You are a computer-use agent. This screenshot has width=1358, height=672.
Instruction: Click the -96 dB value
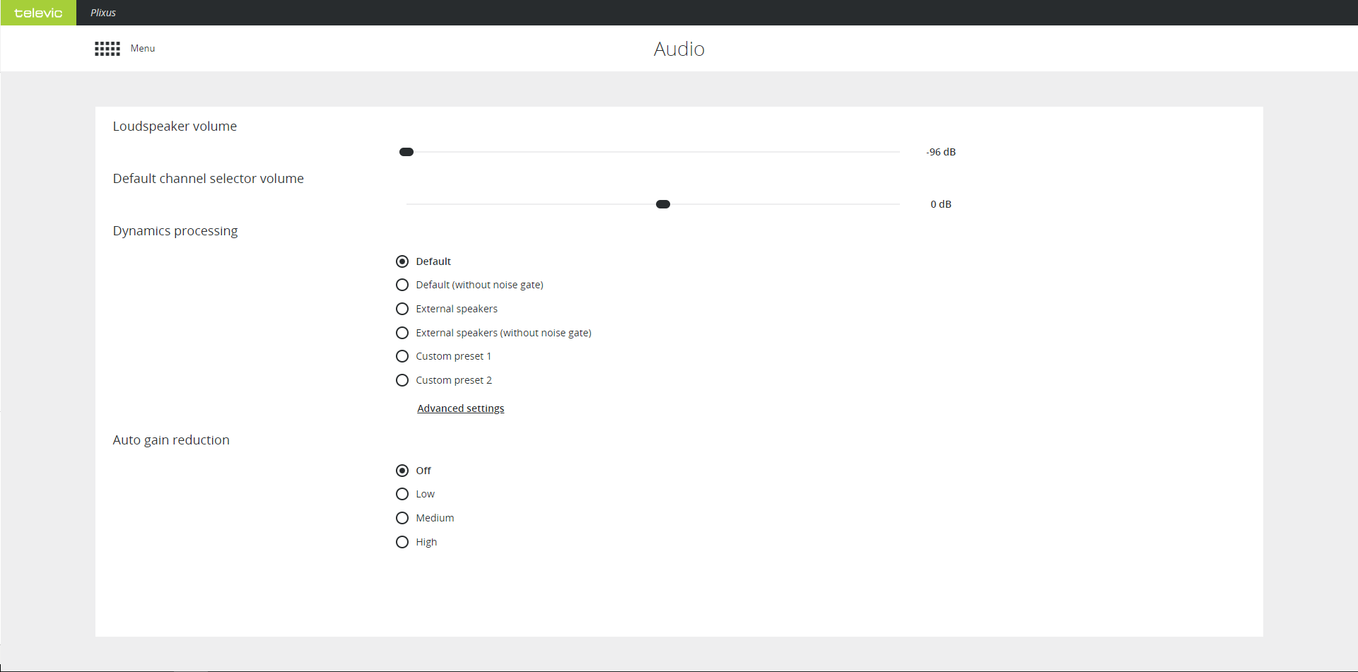(x=941, y=152)
